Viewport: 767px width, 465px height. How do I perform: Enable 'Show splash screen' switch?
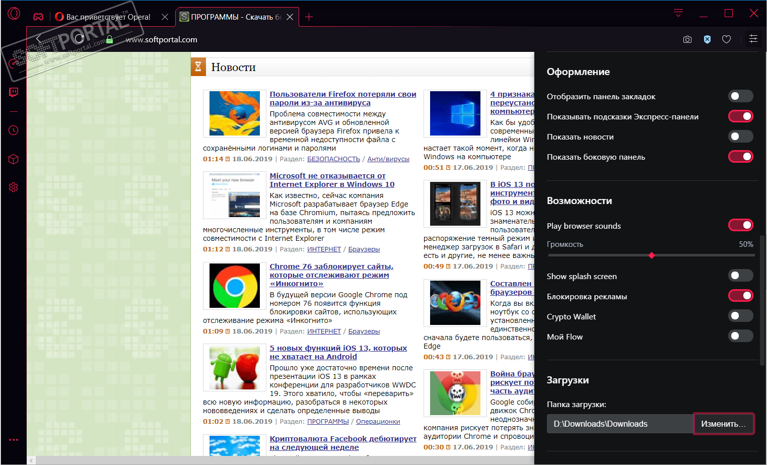(740, 276)
